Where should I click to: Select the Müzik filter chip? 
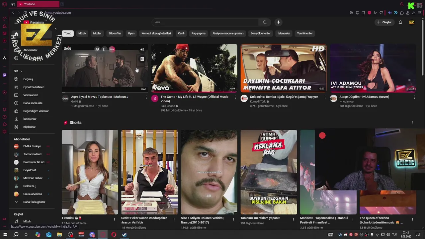click(x=82, y=33)
